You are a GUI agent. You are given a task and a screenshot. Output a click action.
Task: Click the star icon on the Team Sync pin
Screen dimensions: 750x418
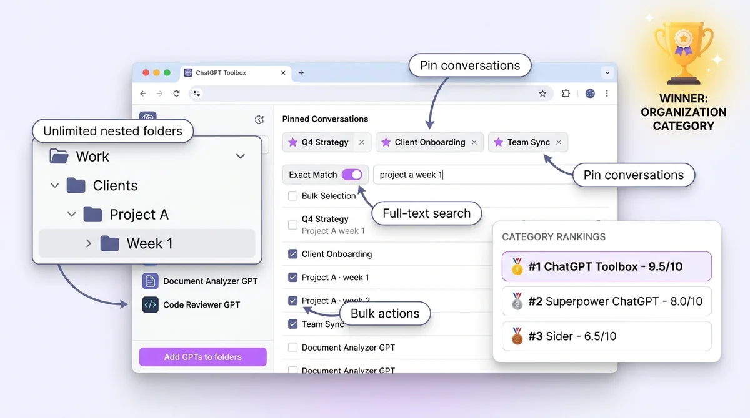tap(497, 142)
